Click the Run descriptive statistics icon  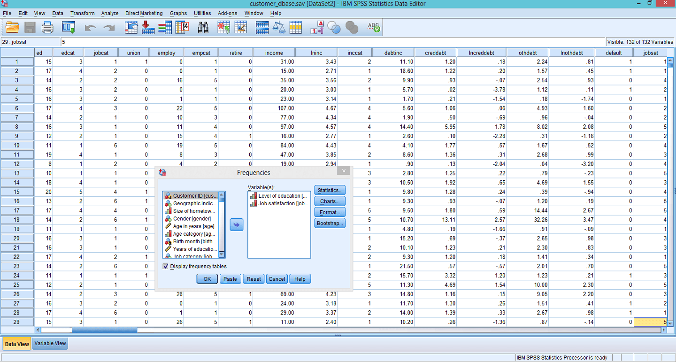click(182, 28)
